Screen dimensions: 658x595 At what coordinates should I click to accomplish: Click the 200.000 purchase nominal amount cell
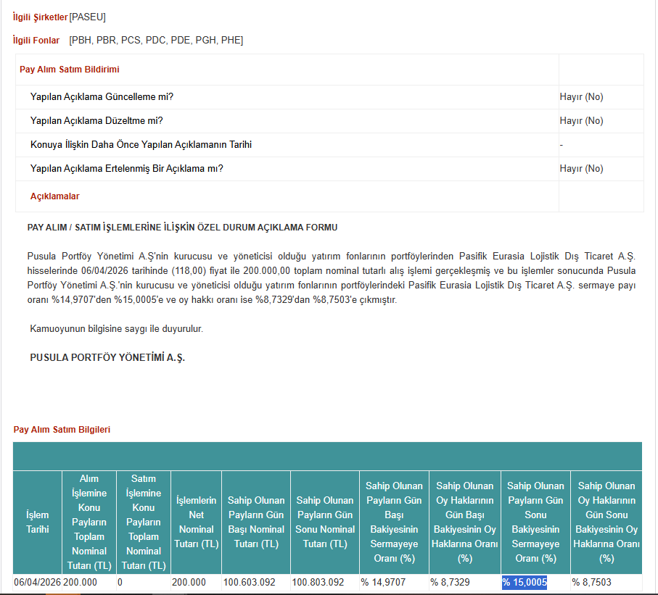[x=89, y=583]
